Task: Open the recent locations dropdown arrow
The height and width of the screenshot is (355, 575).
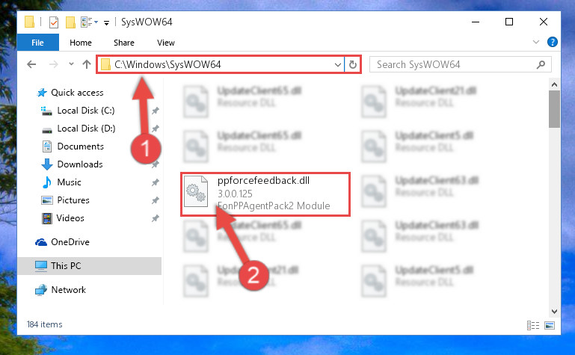Action: click(71, 64)
